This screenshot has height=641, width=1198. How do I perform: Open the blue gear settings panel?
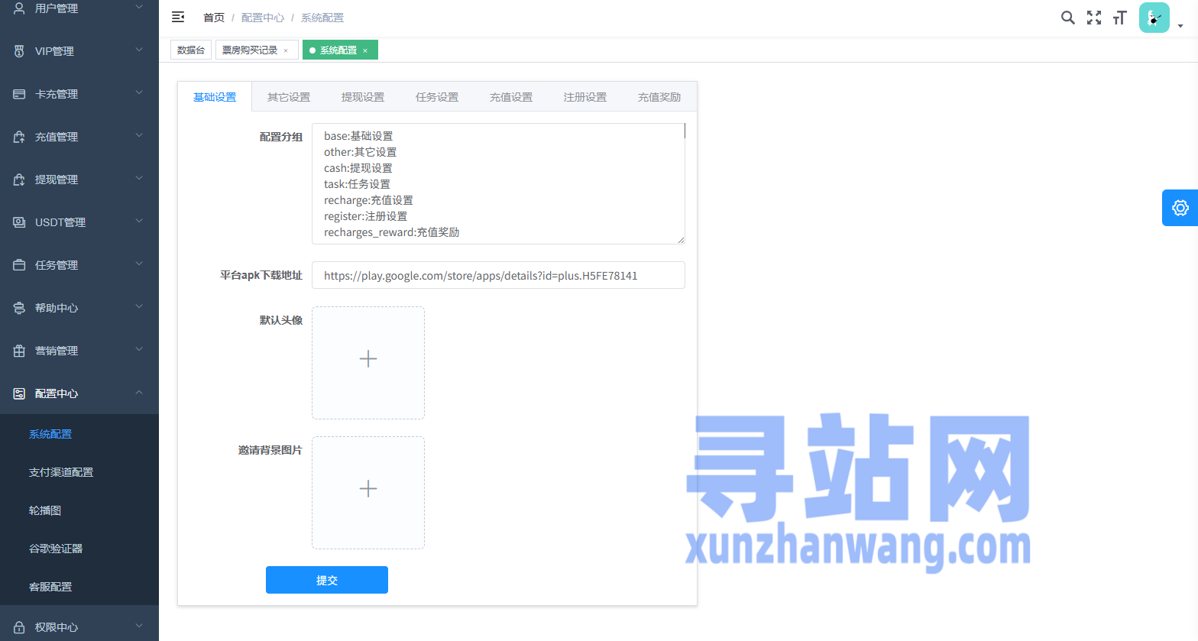1180,208
